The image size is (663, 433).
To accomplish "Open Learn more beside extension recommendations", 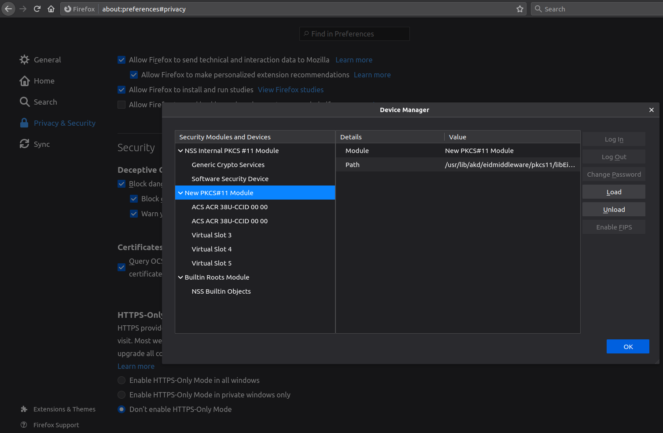I will coord(372,75).
